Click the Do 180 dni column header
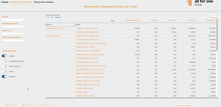This screenshot has width=221, height=107. coord(173,20)
